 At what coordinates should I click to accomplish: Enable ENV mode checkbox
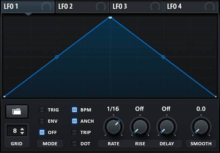(42, 121)
